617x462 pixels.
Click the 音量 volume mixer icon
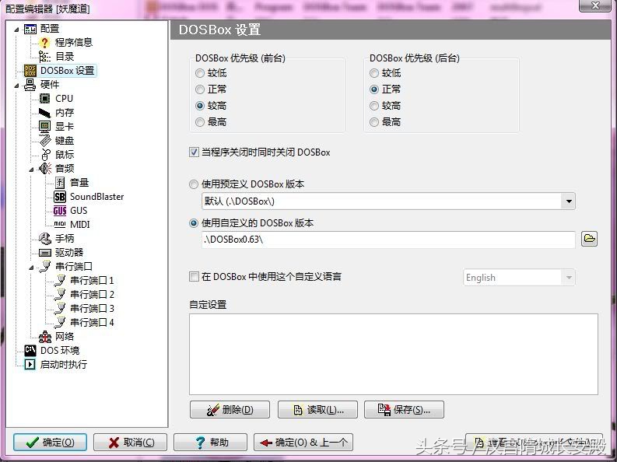click(x=60, y=183)
